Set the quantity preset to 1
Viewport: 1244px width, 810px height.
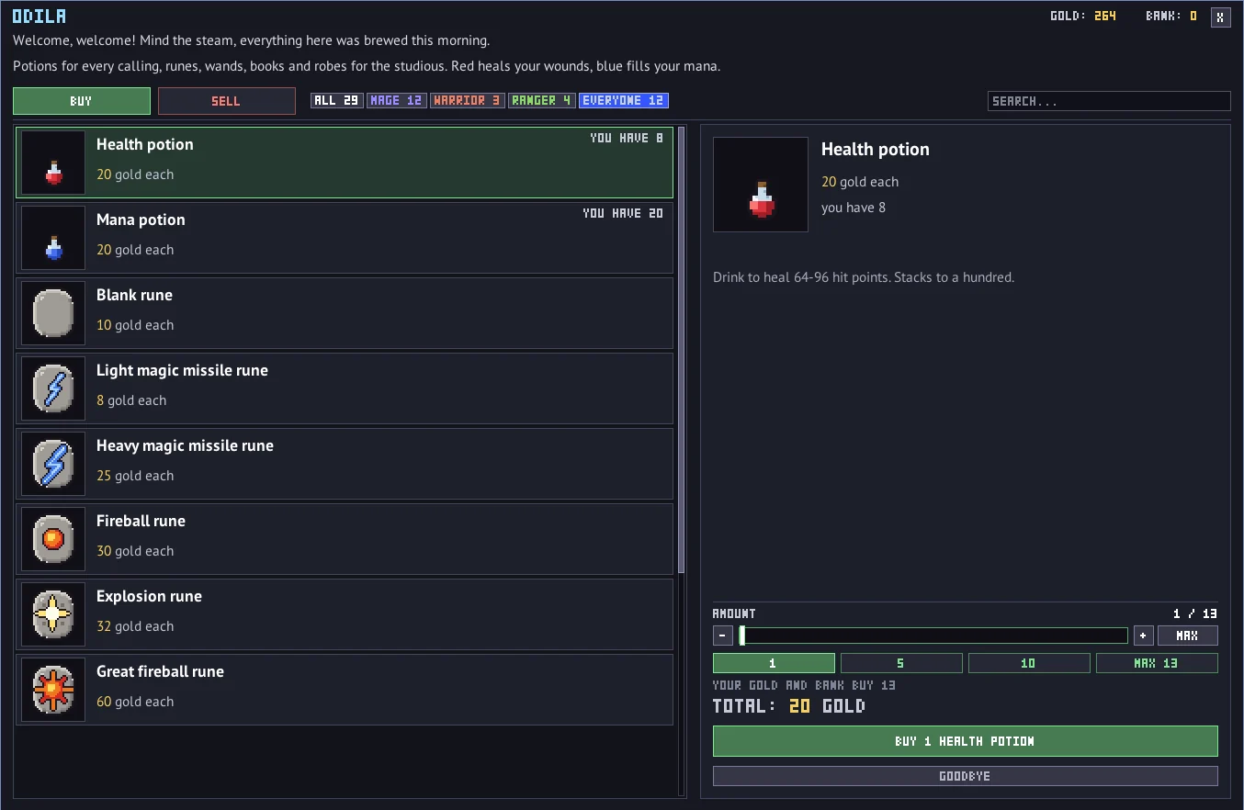774,663
